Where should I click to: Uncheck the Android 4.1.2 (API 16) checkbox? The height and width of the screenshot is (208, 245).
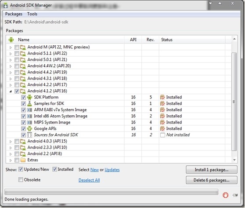click(x=17, y=91)
